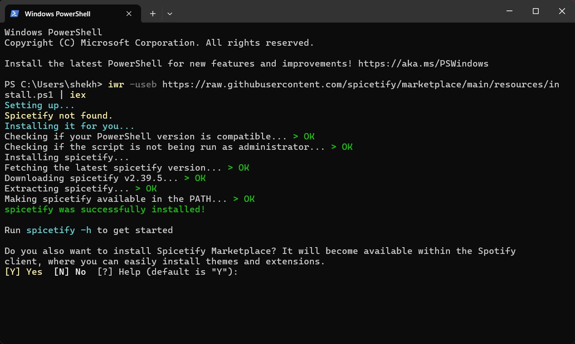Click the Windows PowerShell shield icon
This screenshot has width=575, height=344.
(15, 13)
